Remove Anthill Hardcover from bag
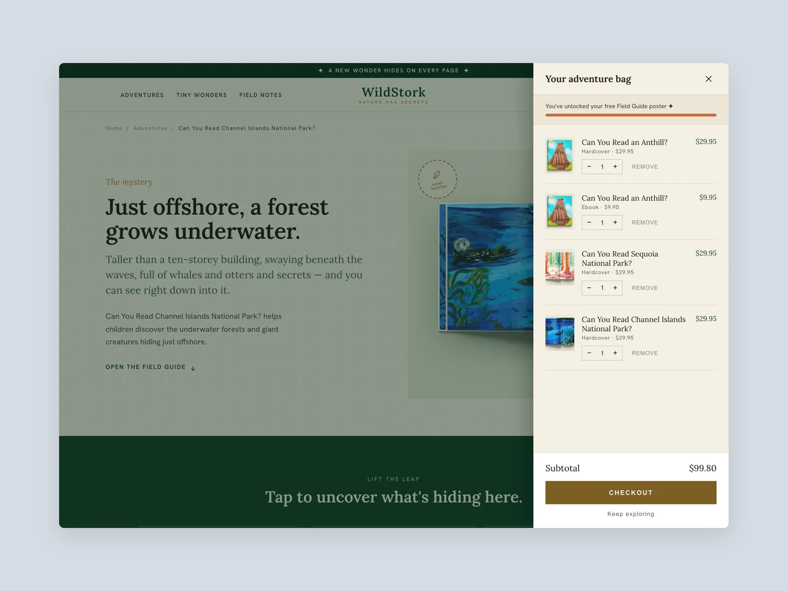This screenshot has height=591, width=788. (644, 167)
